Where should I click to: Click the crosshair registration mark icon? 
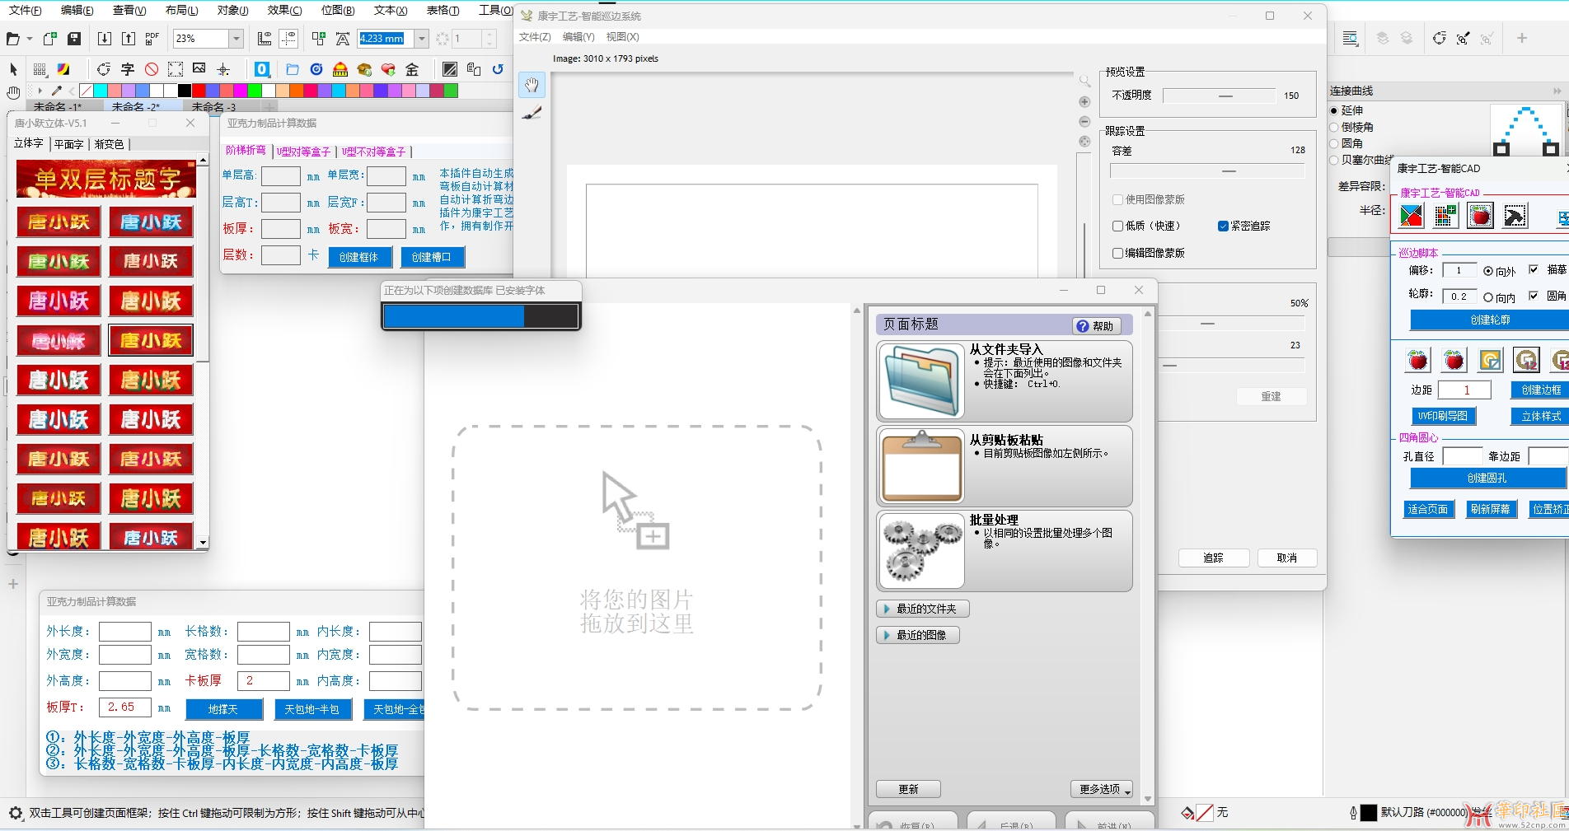click(x=223, y=69)
